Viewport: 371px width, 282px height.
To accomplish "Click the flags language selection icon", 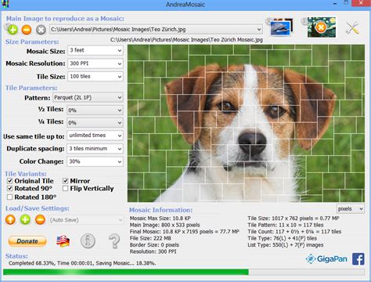I will coord(63,241).
